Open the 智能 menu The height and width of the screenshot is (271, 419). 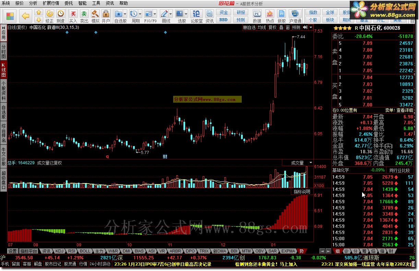coord(82,3)
